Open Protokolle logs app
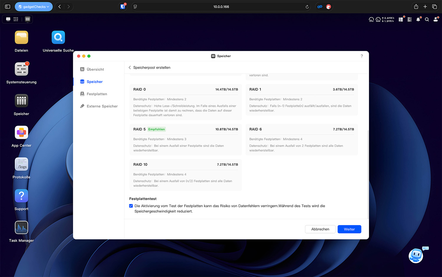 coord(22,164)
